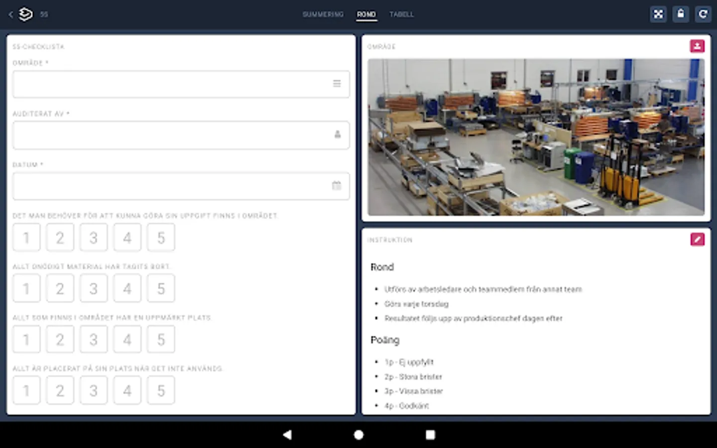Set 'Allt är placerat' rating to 2

(x=60, y=390)
